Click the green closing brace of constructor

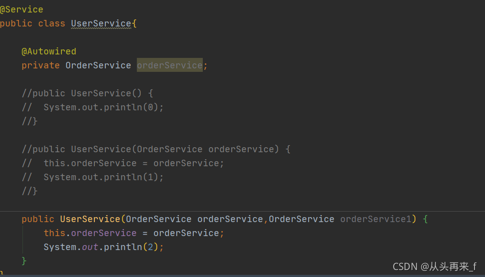[24, 261]
